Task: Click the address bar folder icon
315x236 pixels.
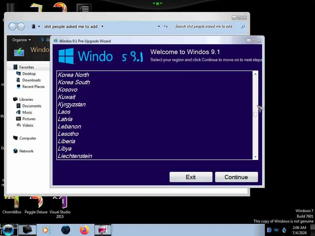Action: coord(34,26)
